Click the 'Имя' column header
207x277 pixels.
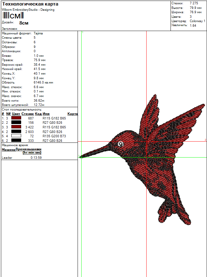46,114
